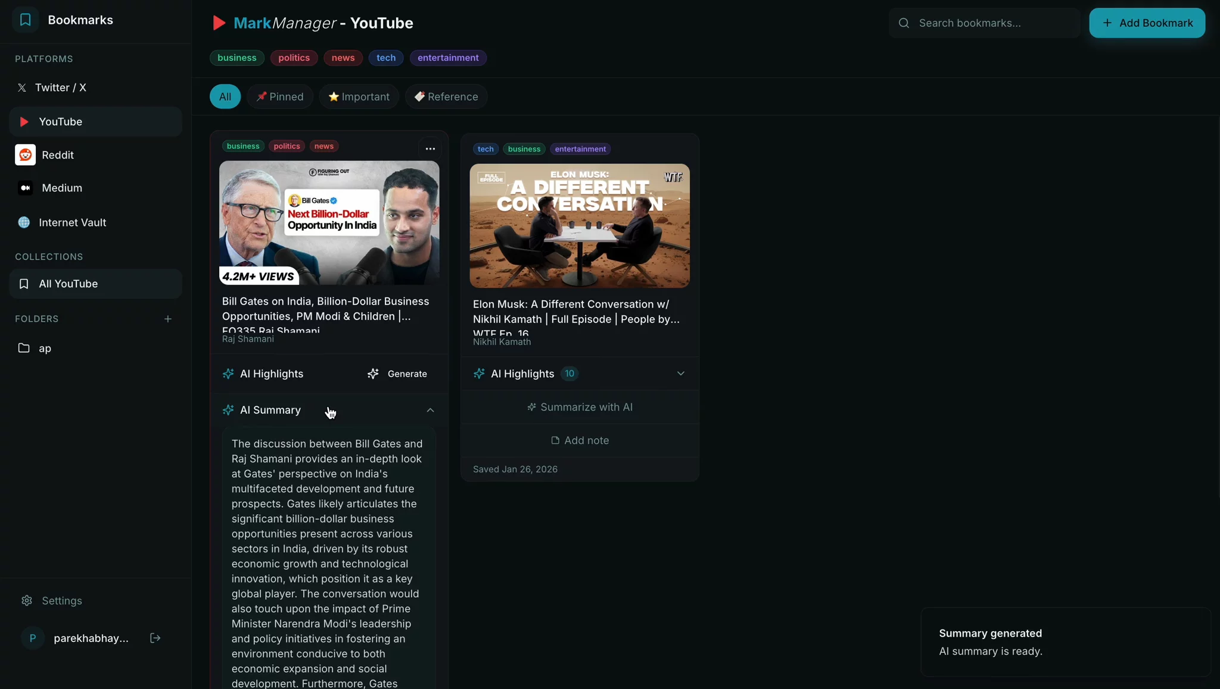The height and width of the screenshot is (689, 1220).
Task: Click the AI summary text paragraph
Action: click(x=328, y=563)
